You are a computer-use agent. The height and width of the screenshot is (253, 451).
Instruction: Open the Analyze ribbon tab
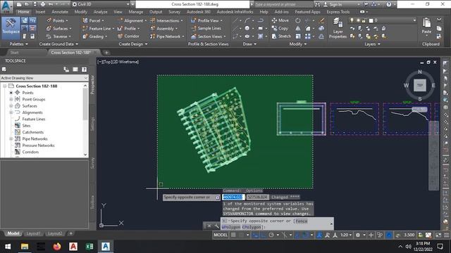click(x=100, y=12)
